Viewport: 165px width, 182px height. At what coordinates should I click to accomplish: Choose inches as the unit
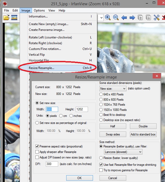71,116
